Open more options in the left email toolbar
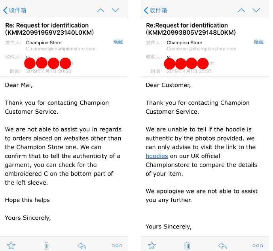The image size is (273, 251). [x=117, y=245]
